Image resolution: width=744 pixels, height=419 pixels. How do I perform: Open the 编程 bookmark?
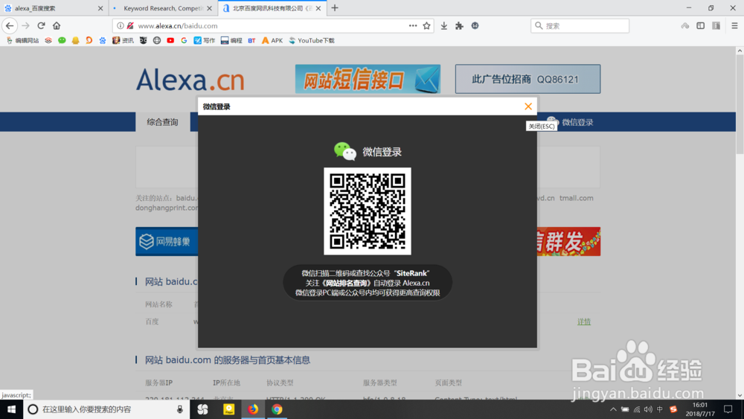231,40
